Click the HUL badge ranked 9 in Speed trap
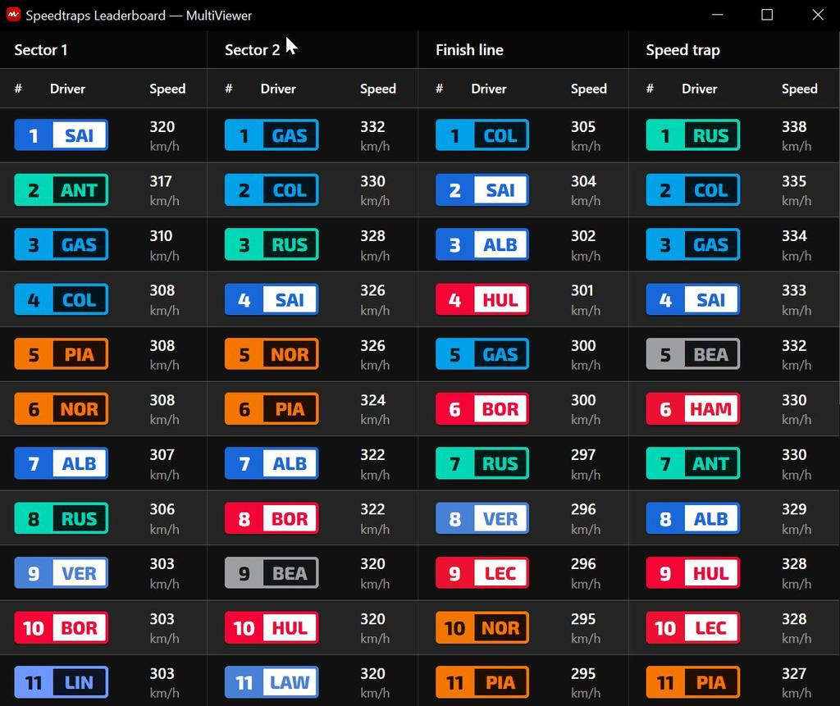 692,572
